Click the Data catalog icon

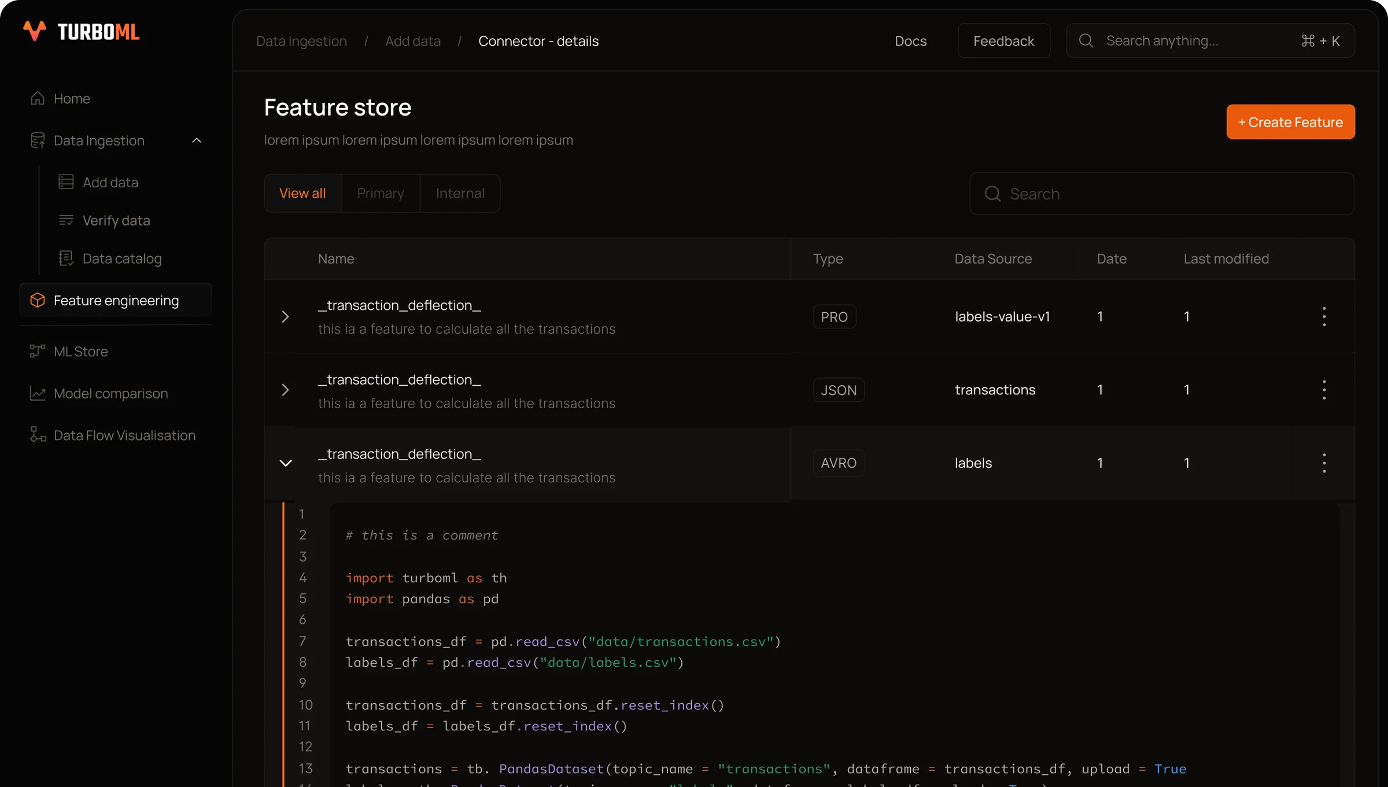tap(66, 258)
